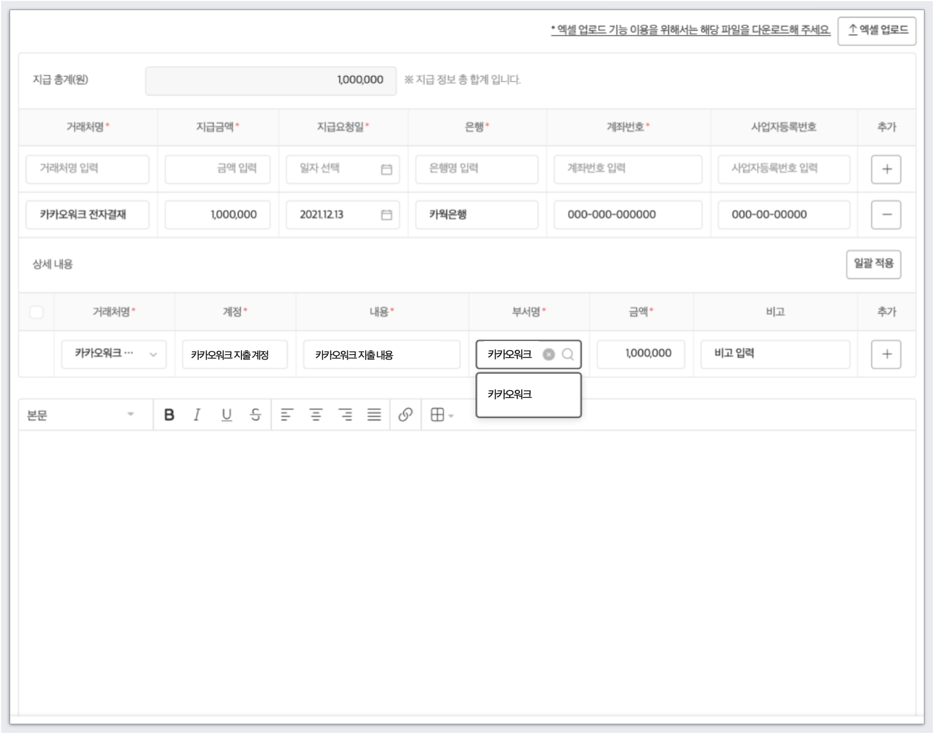Toggle bold formatting in editor toolbar

pyautogui.click(x=169, y=415)
